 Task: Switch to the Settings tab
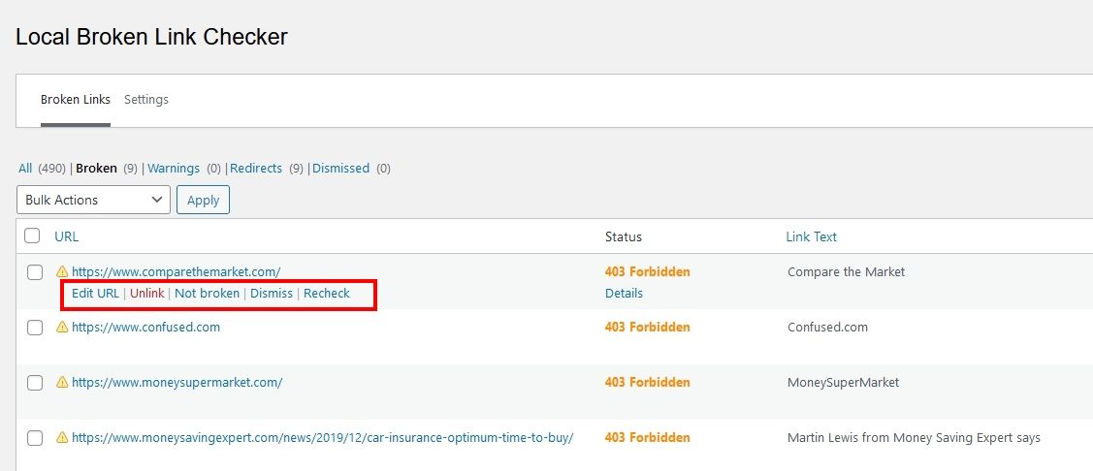pos(146,100)
